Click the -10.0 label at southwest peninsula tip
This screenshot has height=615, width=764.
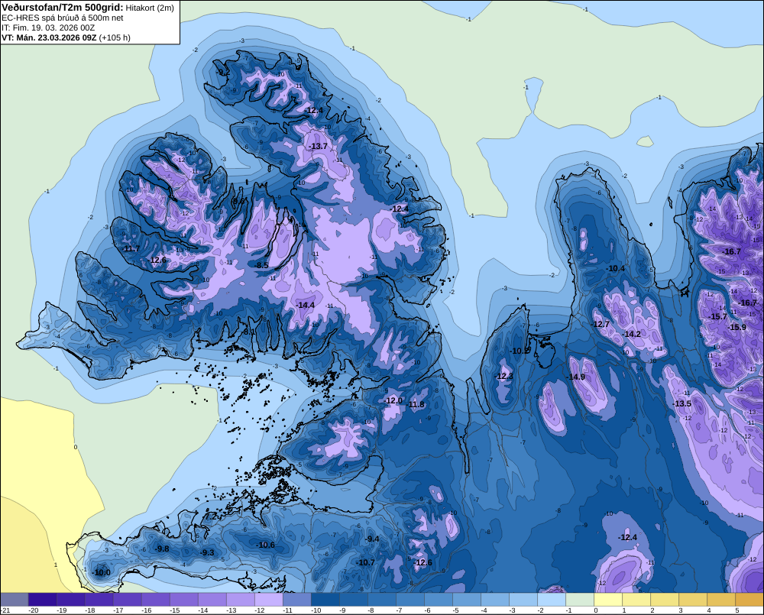tap(102, 573)
